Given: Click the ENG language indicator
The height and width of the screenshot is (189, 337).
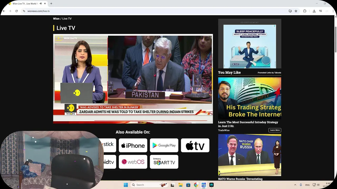Looking at the screenshot, I should (308, 185).
